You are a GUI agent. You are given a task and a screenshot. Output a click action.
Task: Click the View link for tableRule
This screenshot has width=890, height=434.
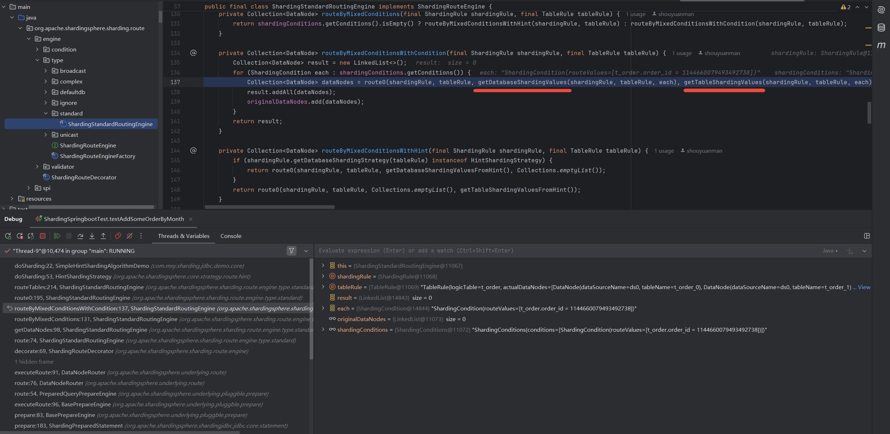[x=864, y=287]
